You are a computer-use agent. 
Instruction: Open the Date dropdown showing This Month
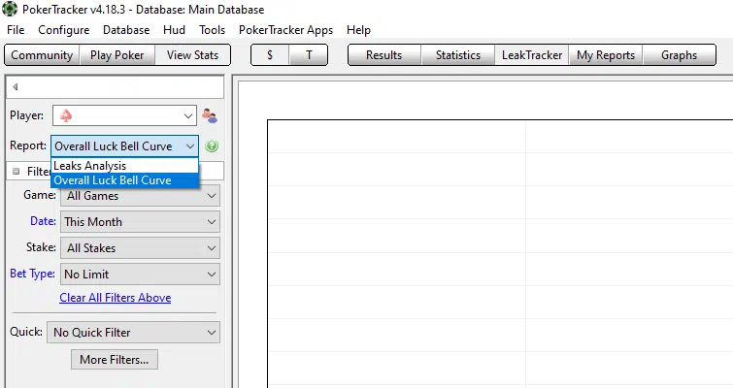pyautogui.click(x=140, y=222)
